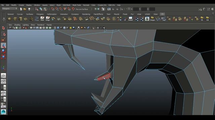215x120 pixels.
Task: Open the Edit Mesh menu
Action: coord(67,5)
